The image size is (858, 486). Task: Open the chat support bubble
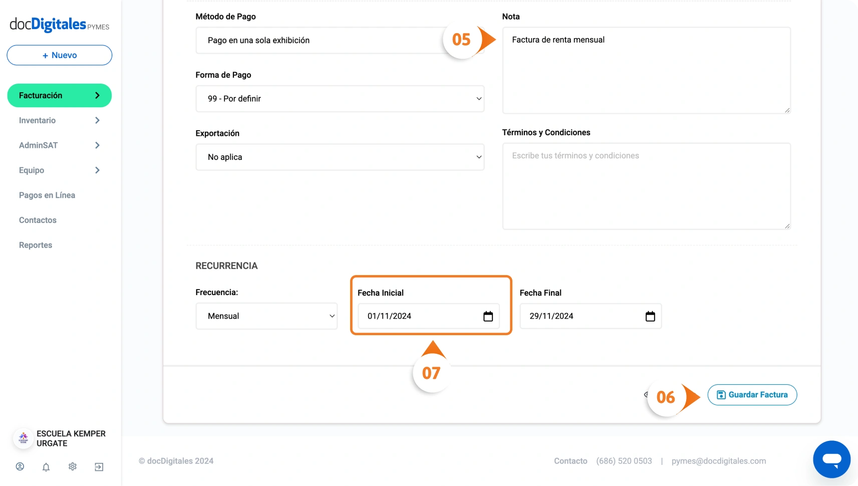(831, 459)
